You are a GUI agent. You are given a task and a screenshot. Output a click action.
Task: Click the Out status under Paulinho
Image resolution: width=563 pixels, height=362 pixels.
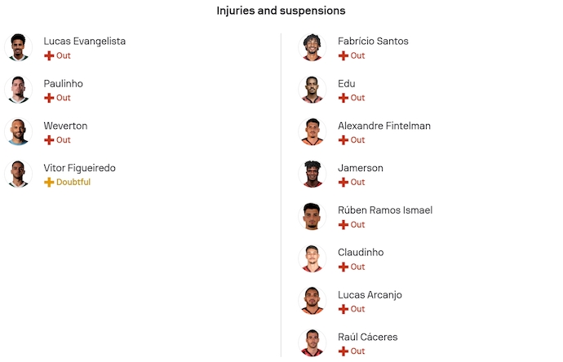64,98
